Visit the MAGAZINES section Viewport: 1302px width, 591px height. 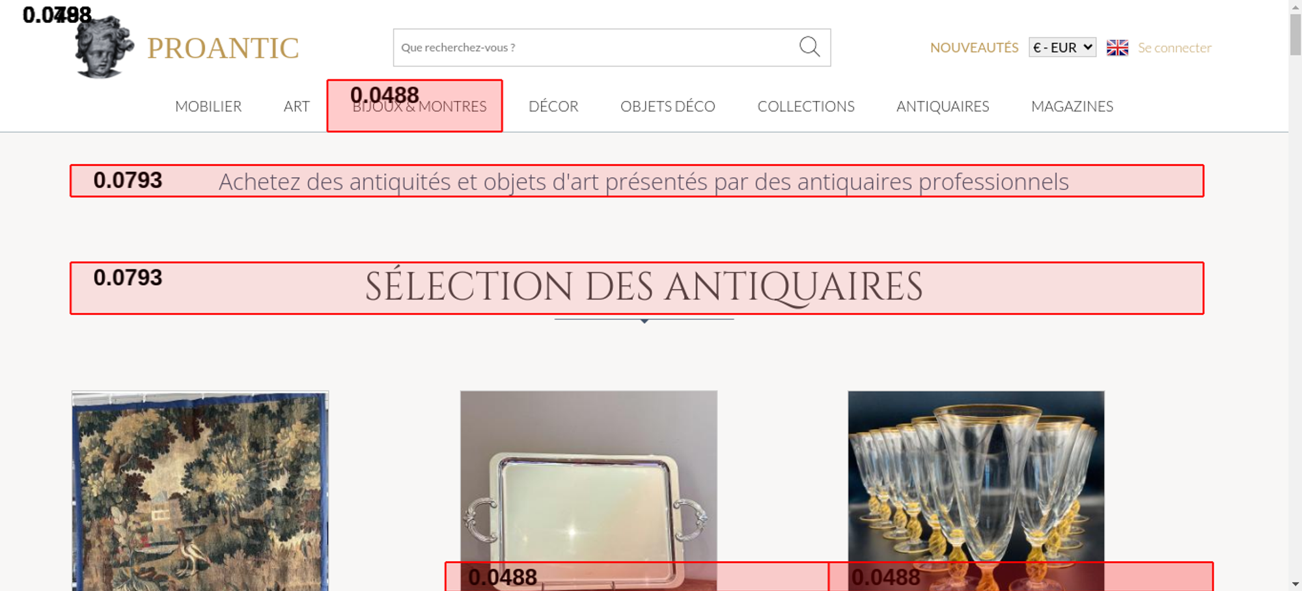[x=1072, y=106]
